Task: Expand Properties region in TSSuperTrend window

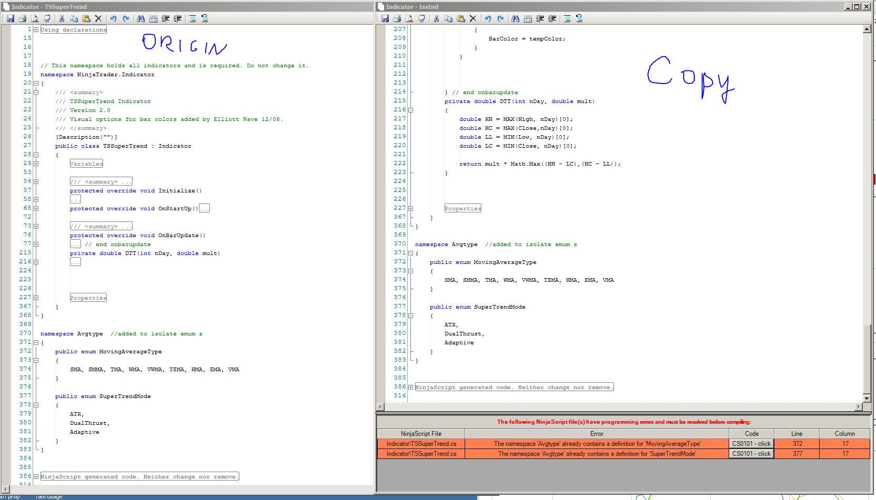Action: point(36,298)
